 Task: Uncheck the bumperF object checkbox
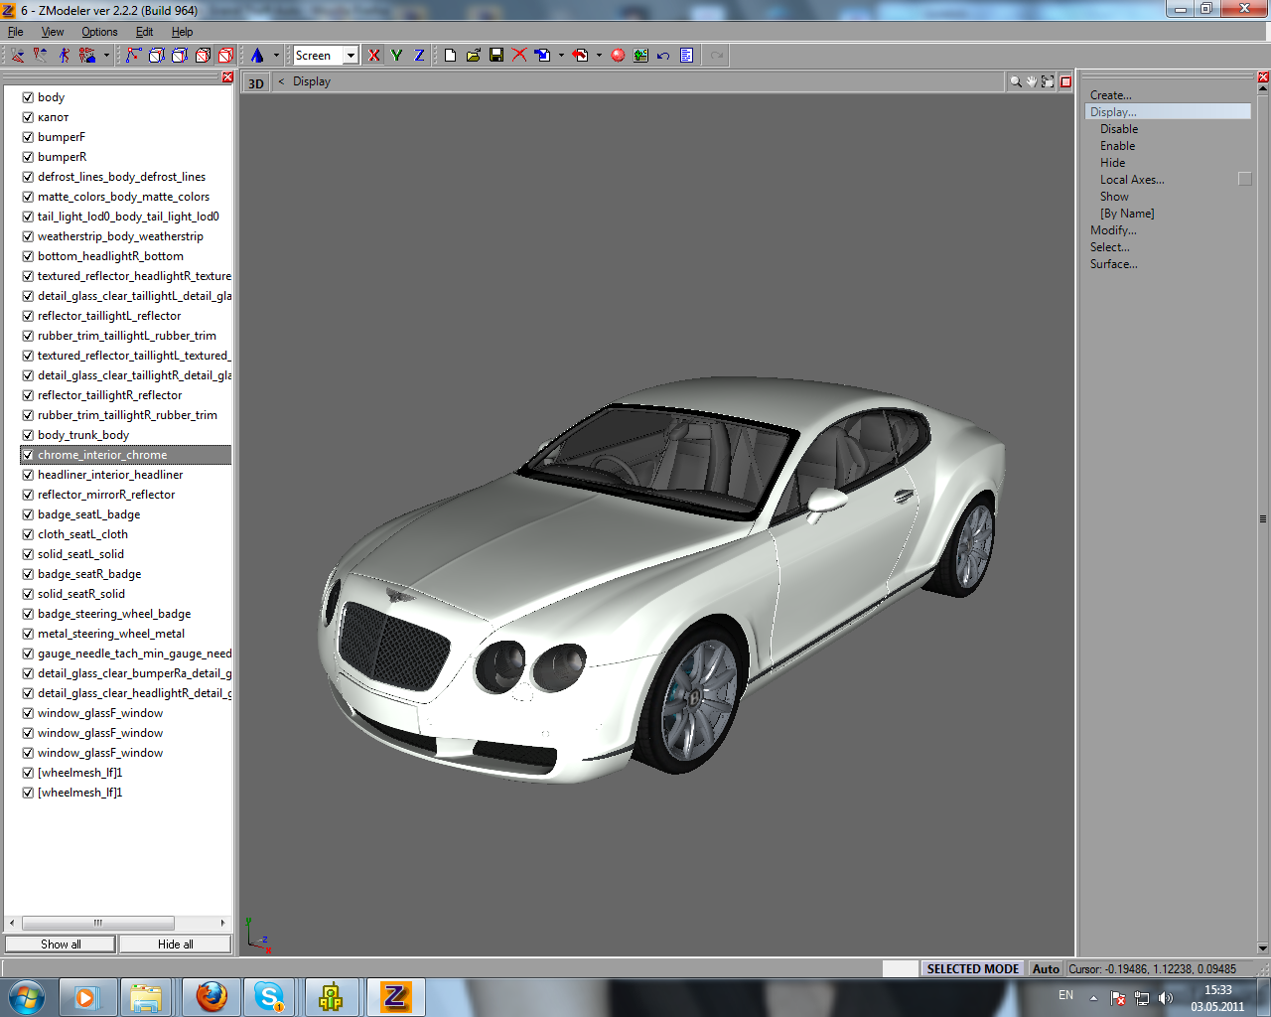(x=28, y=137)
